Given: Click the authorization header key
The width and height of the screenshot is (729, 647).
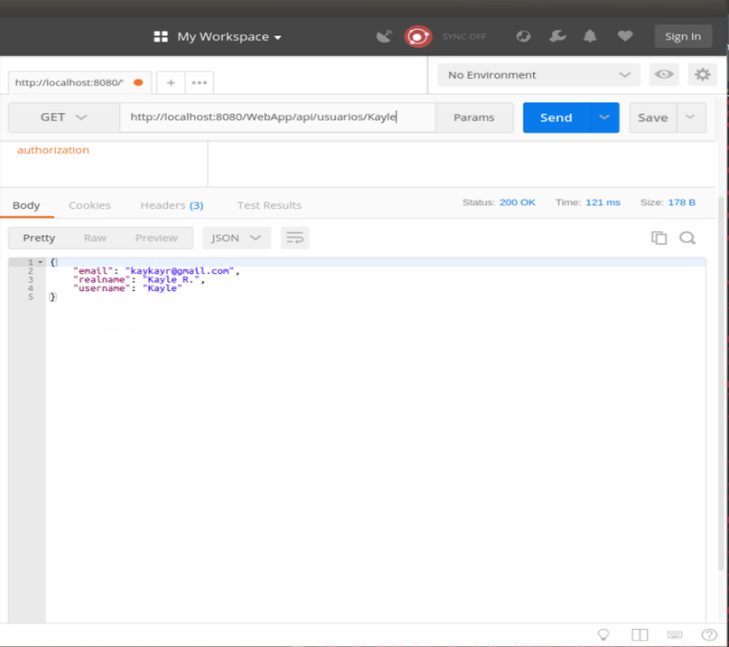Looking at the screenshot, I should [53, 150].
